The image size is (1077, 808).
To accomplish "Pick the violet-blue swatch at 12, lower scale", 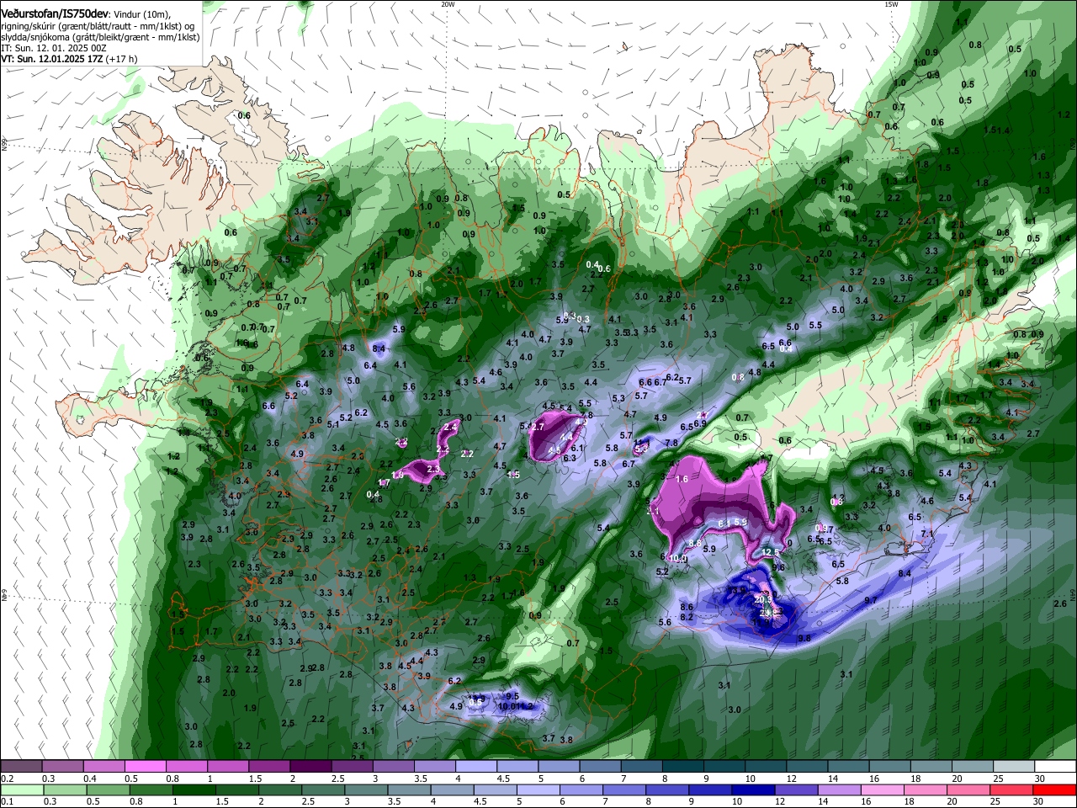I will [796, 789].
